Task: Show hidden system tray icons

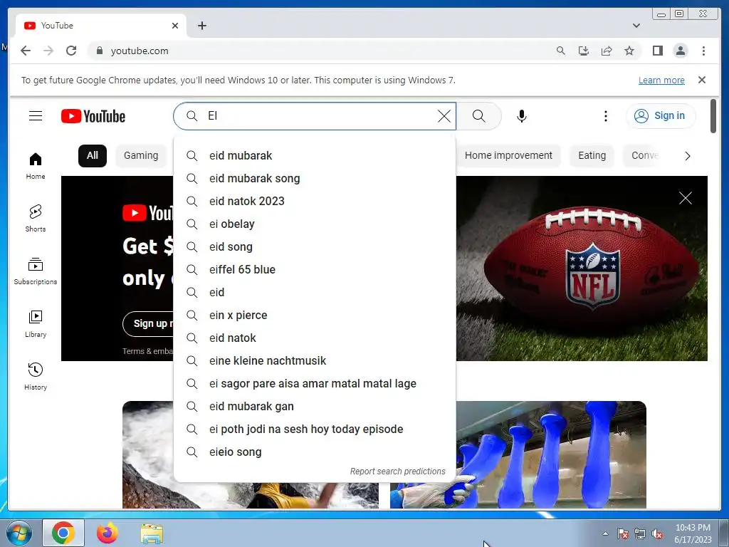Action: (605, 534)
